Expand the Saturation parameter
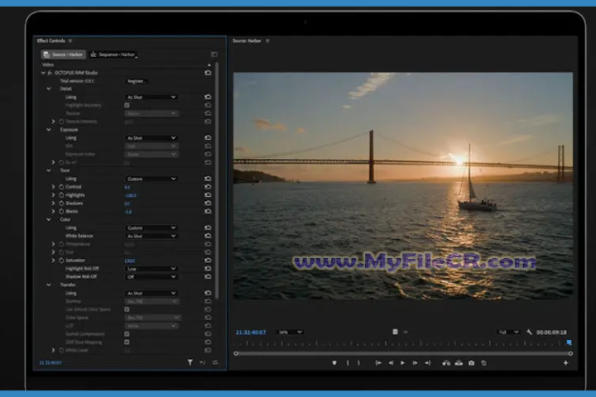Viewport: 596px width, 397px height. tap(53, 261)
